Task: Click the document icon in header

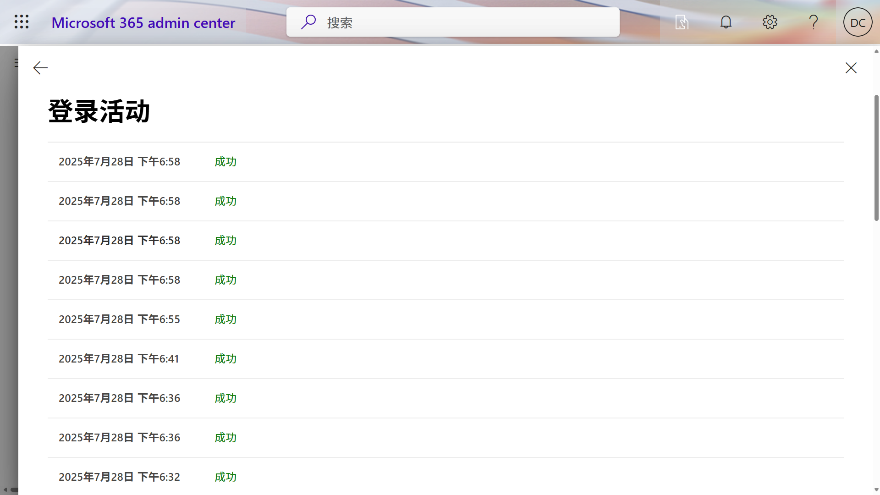Action: 682,22
